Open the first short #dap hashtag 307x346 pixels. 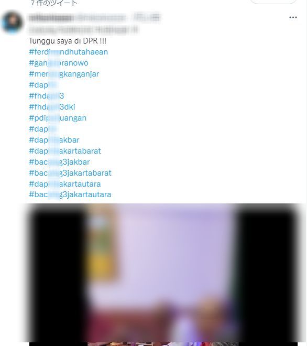(43, 85)
